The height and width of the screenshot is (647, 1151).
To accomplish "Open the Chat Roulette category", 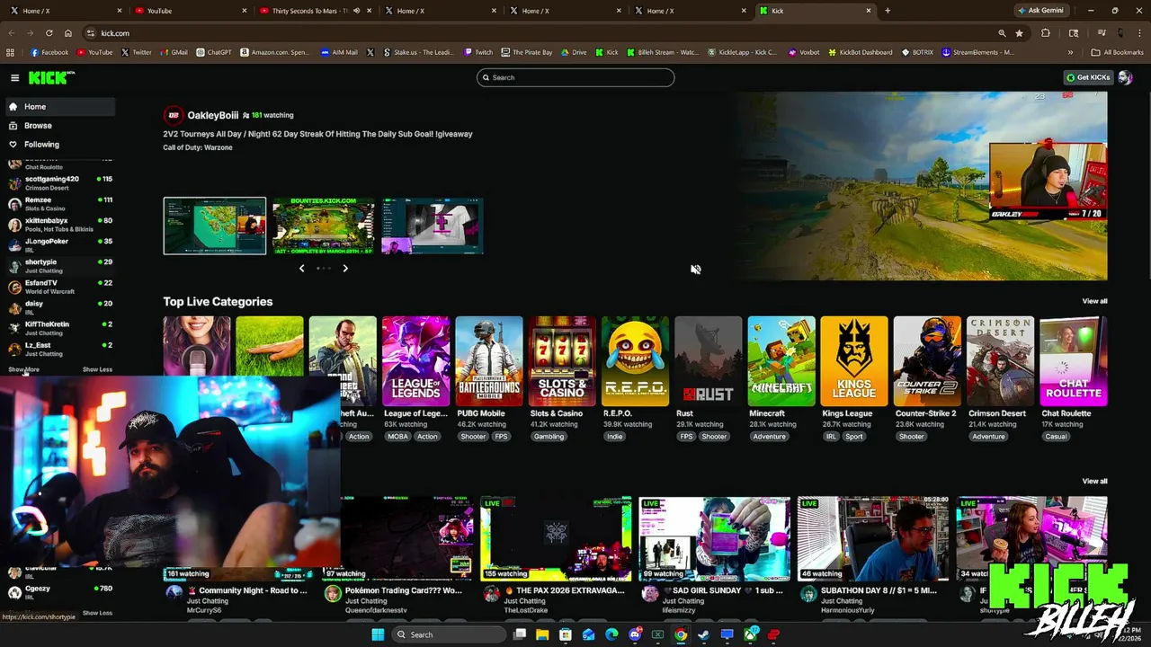I will click(x=1074, y=361).
